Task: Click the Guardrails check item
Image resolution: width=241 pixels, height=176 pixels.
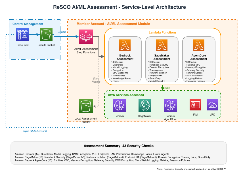Action: (118, 65)
